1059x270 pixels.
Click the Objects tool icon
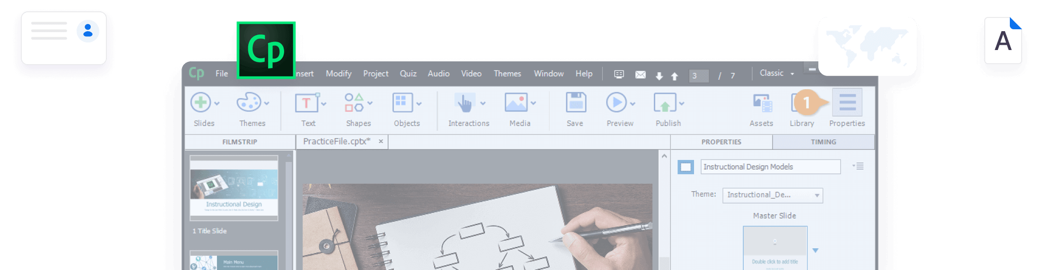click(403, 102)
